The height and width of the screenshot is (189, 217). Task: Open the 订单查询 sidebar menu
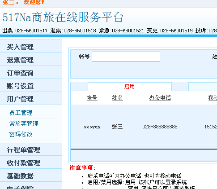pos(31,73)
